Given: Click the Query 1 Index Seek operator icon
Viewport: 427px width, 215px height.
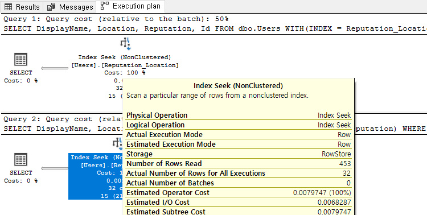Looking at the screenshot, I should (126, 44).
